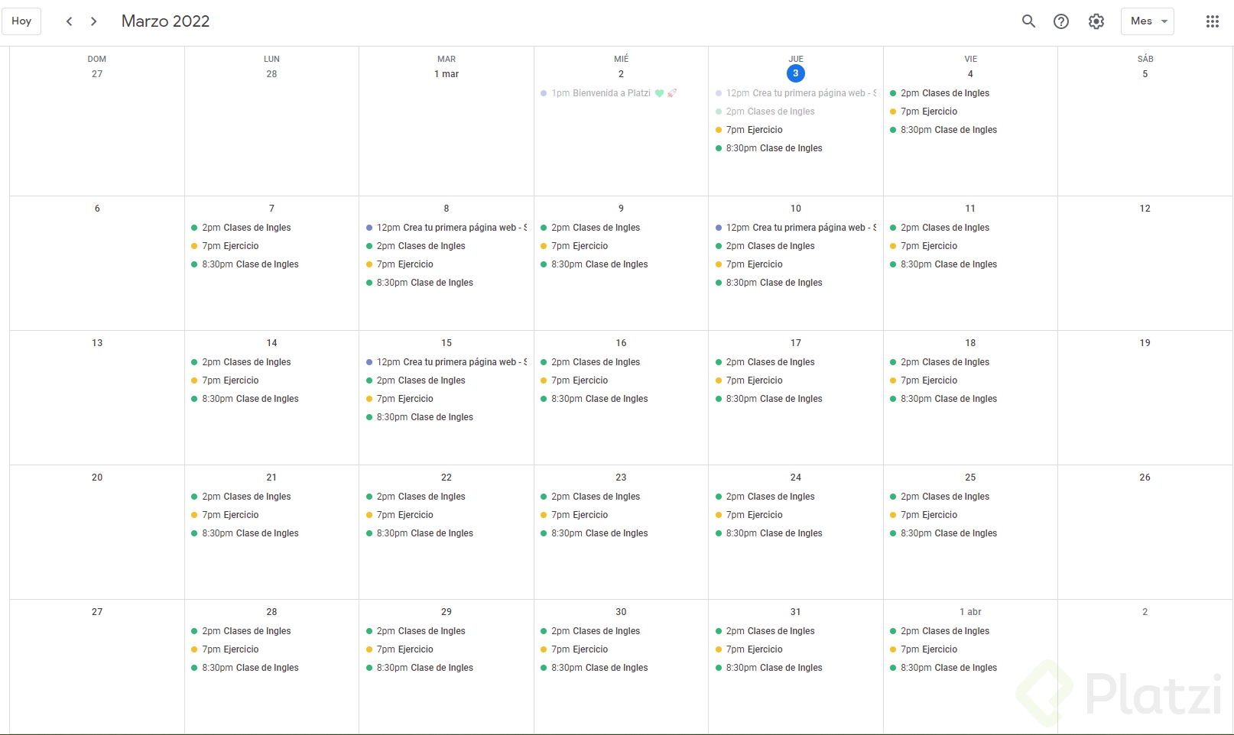The image size is (1234, 735).
Task: Open the Google apps grid
Action: click(1213, 21)
